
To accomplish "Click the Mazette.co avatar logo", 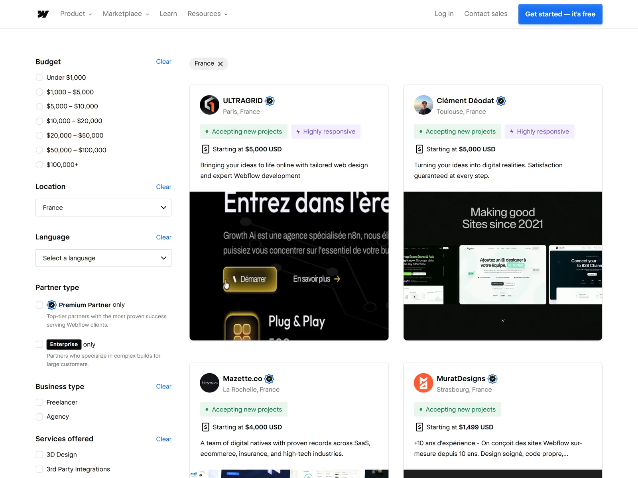I will 209,383.
